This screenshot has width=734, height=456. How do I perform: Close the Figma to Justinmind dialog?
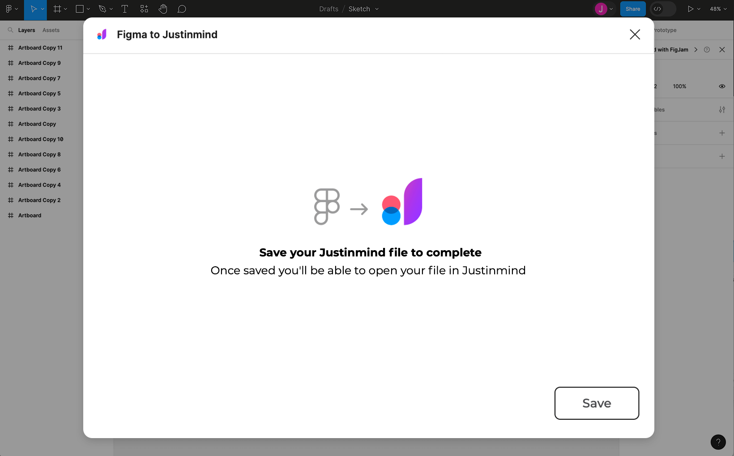(635, 34)
